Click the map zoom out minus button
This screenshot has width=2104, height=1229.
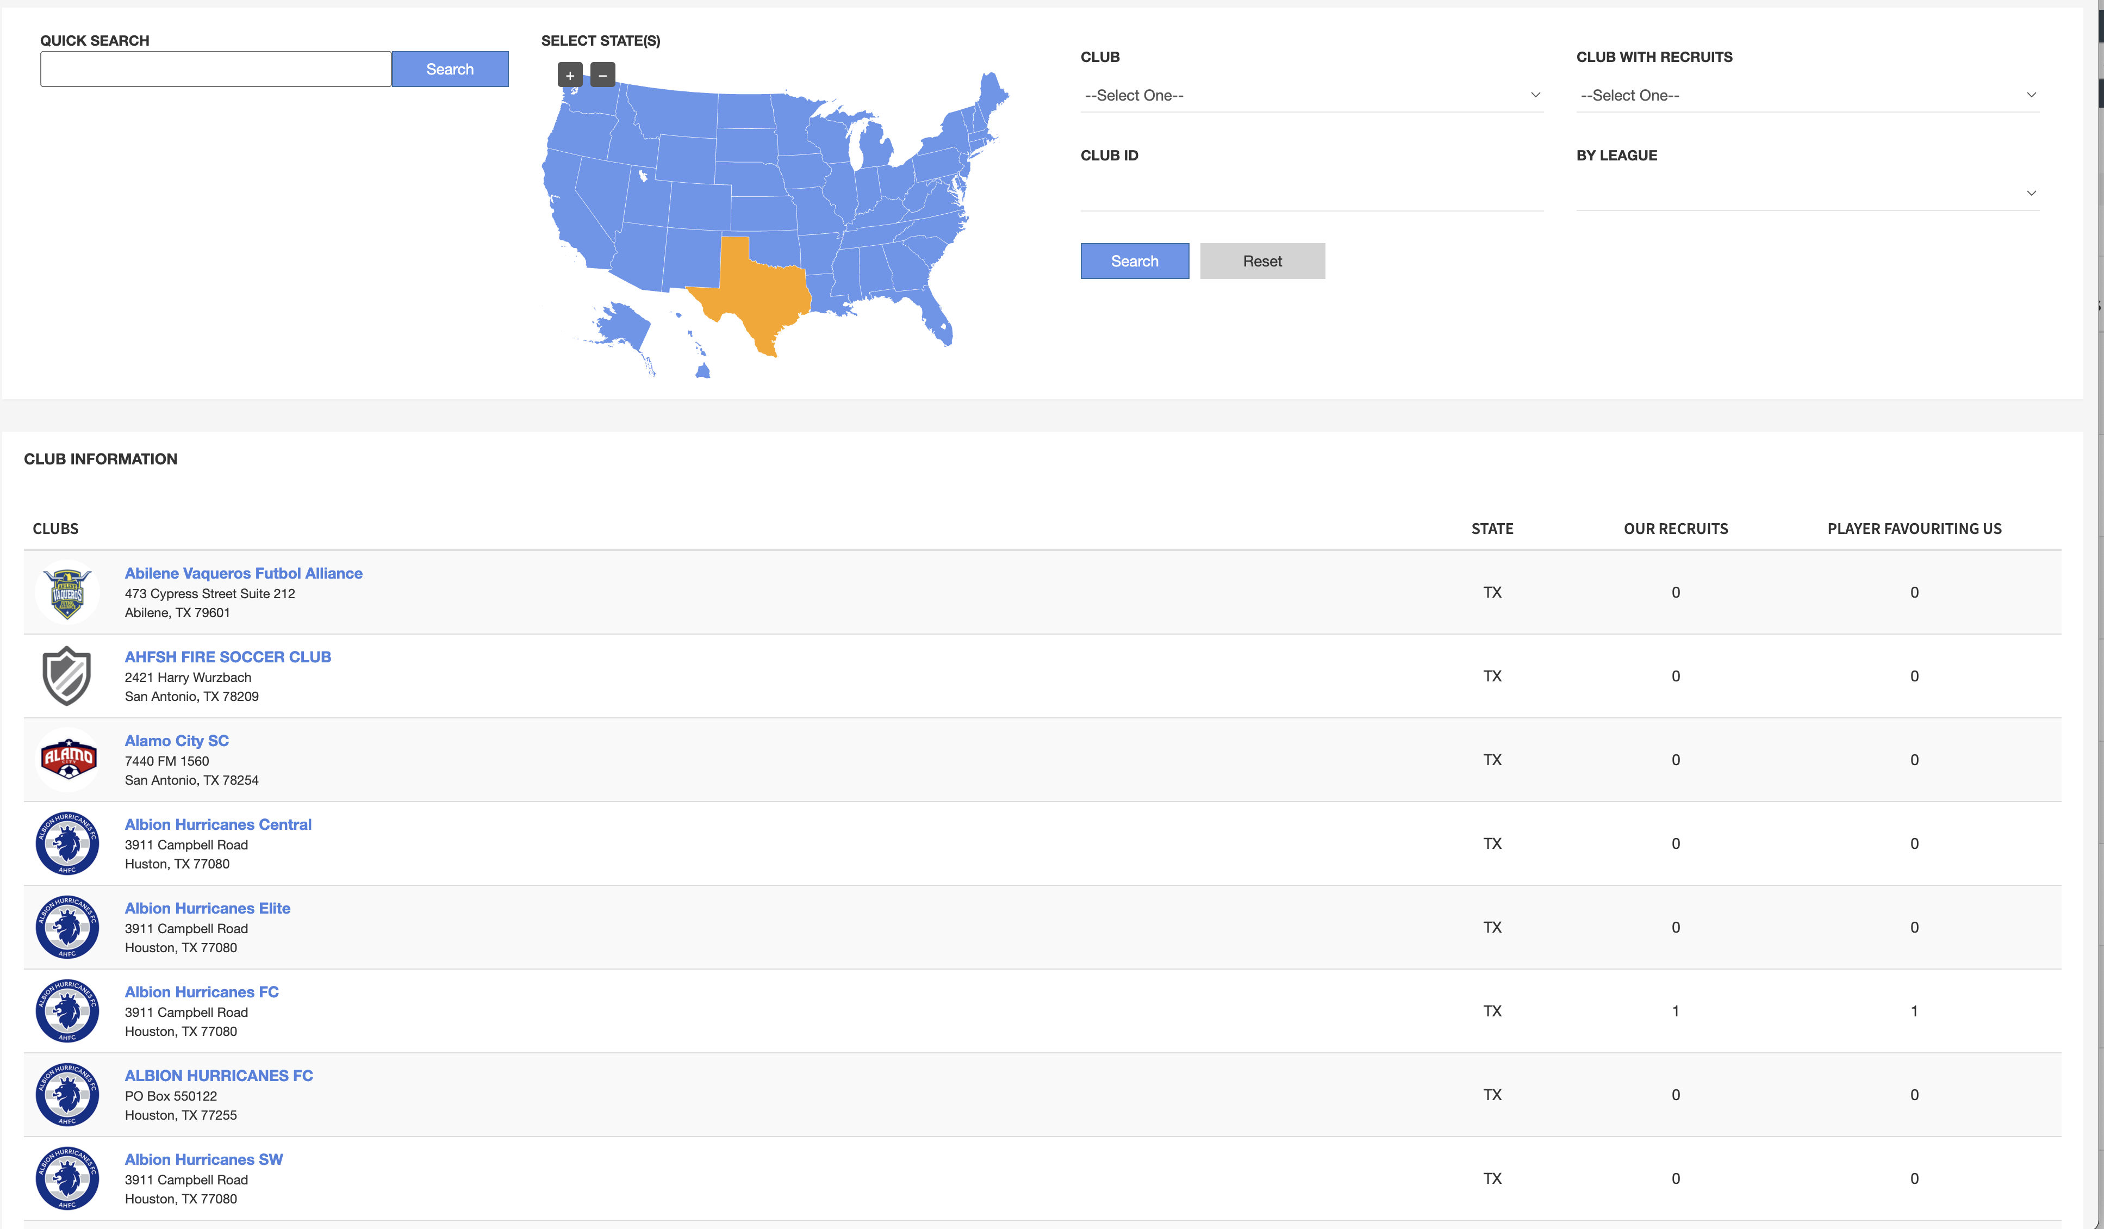(603, 75)
